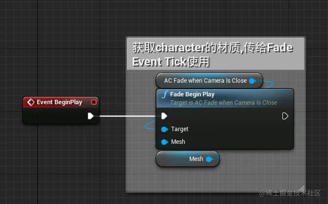Screen dimensions: 328x204
Task: Select the Event BeginPlay node title
Action: click(x=59, y=102)
